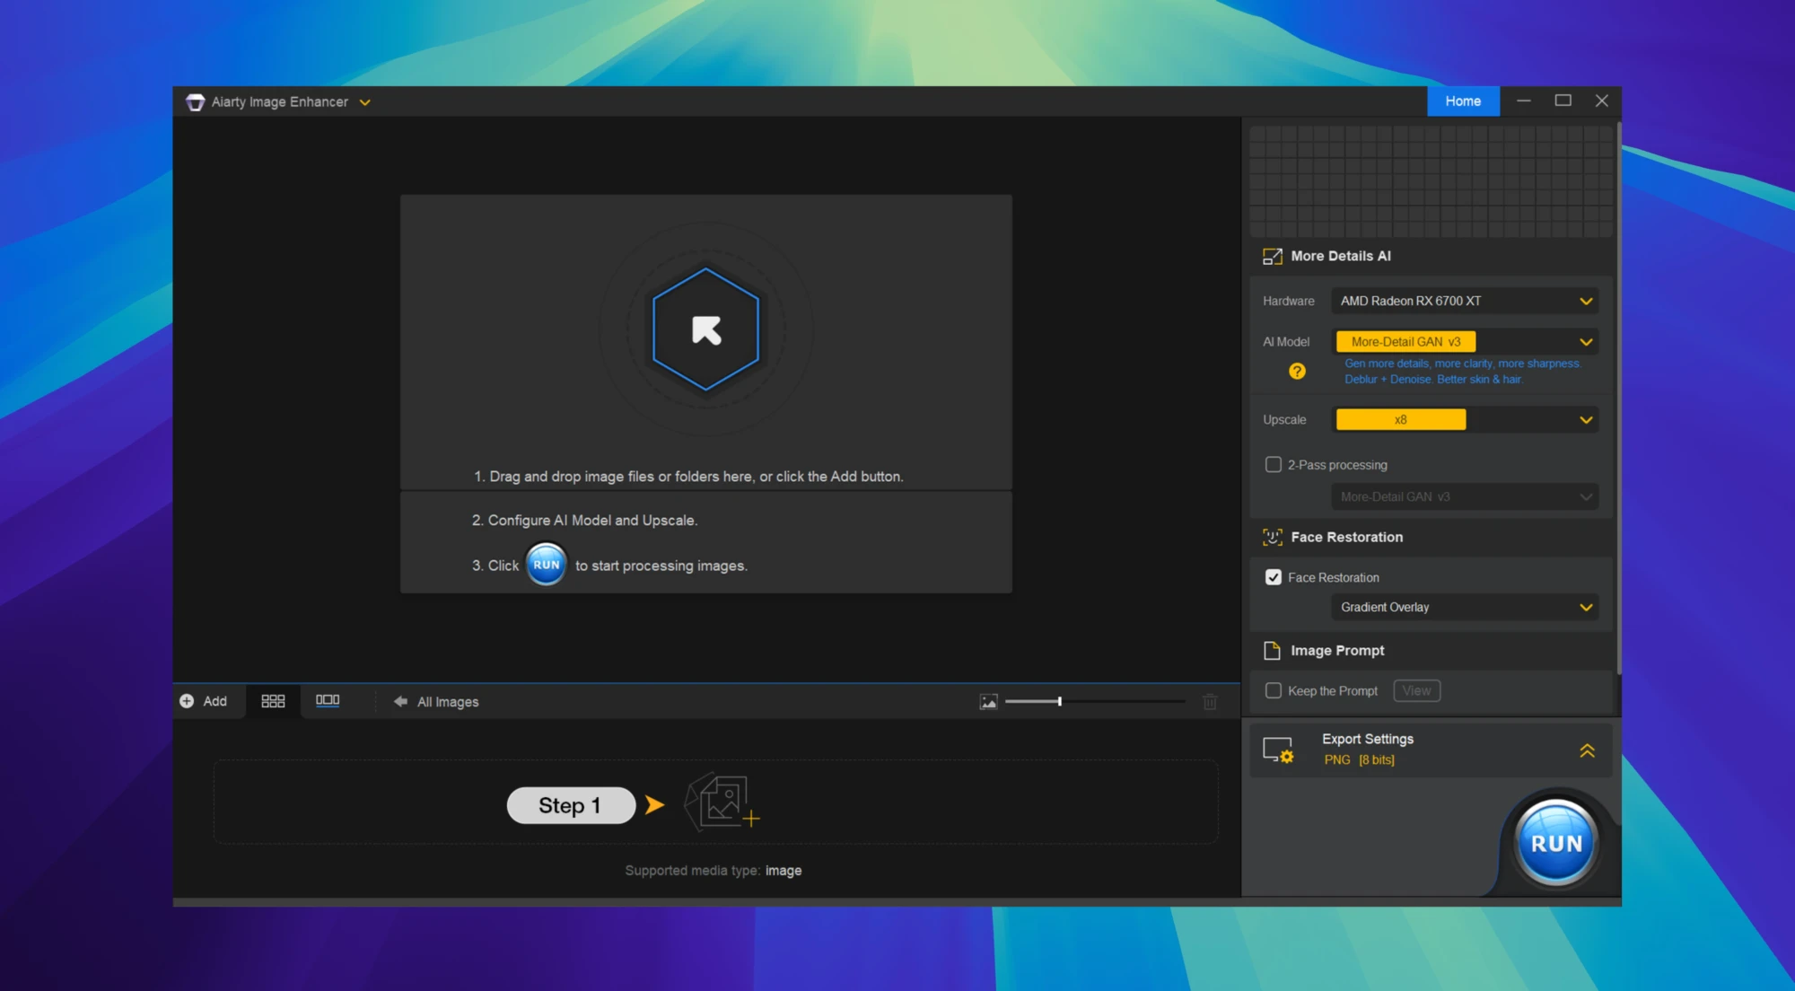Adjust the thumbnail size slider
1795x991 pixels.
pyautogui.click(x=1061, y=701)
